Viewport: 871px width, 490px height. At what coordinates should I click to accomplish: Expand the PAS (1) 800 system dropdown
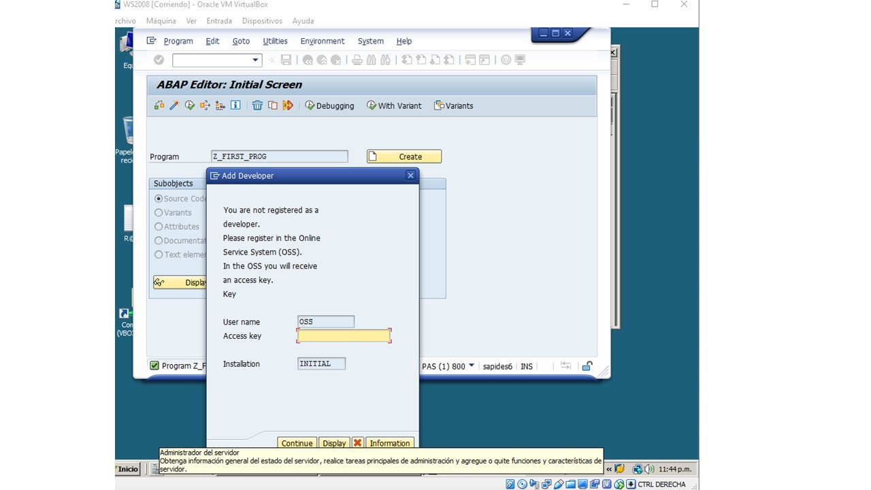click(x=471, y=366)
